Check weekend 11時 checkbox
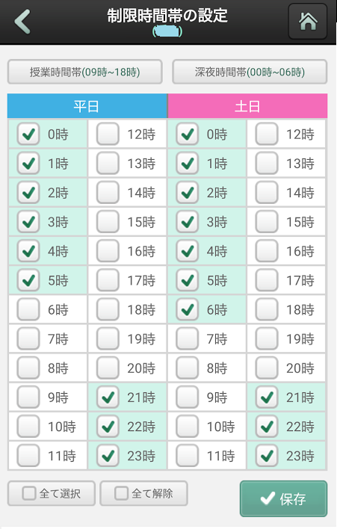This screenshot has height=529, width=337. pyautogui.click(x=188, y=456)
